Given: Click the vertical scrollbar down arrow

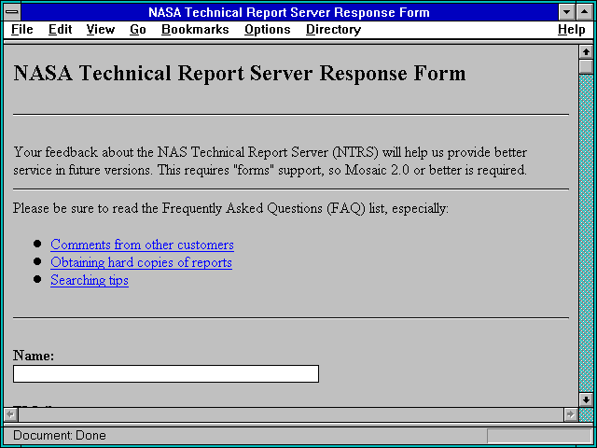Looking at the screenshot, I should click(x=586, y=399).
